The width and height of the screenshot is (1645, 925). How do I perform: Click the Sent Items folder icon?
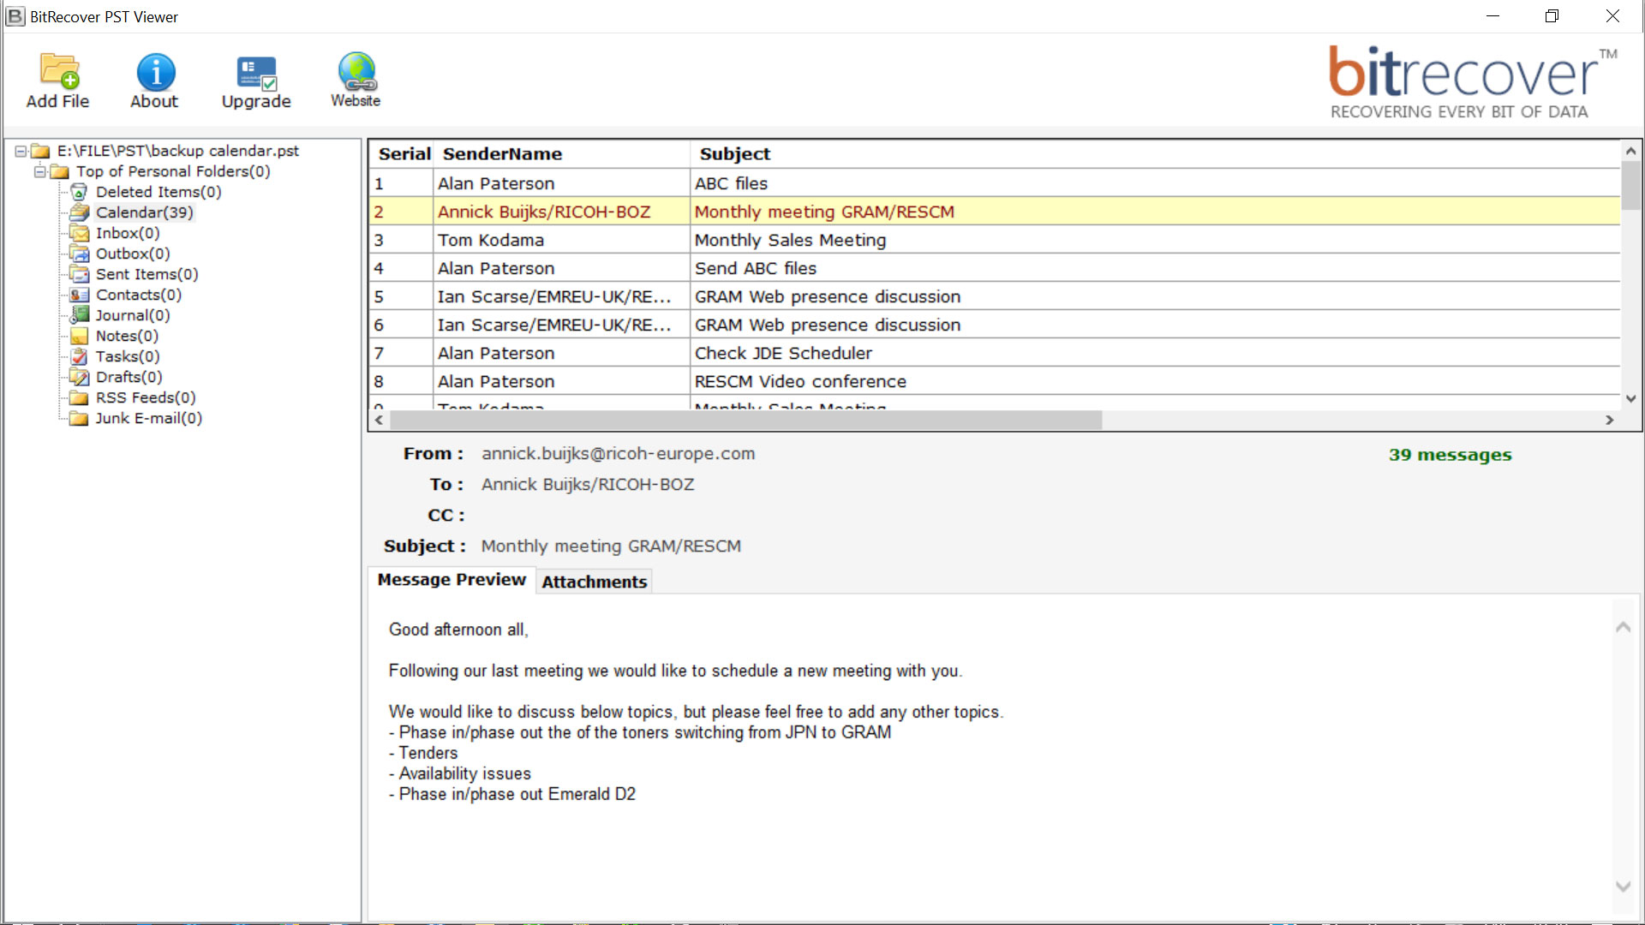(79, 274)
